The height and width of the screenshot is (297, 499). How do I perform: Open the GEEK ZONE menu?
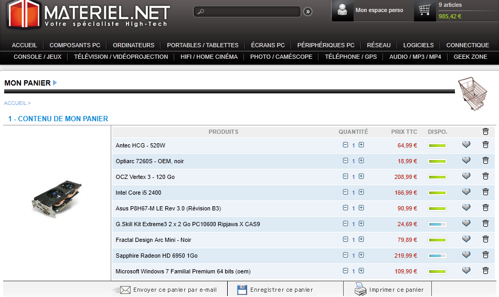tap(470, 57)
